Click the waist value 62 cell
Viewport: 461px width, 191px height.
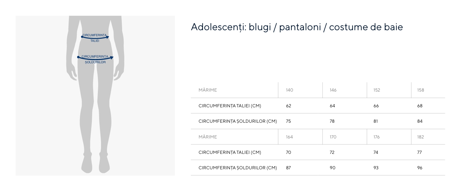coord(289,106)
